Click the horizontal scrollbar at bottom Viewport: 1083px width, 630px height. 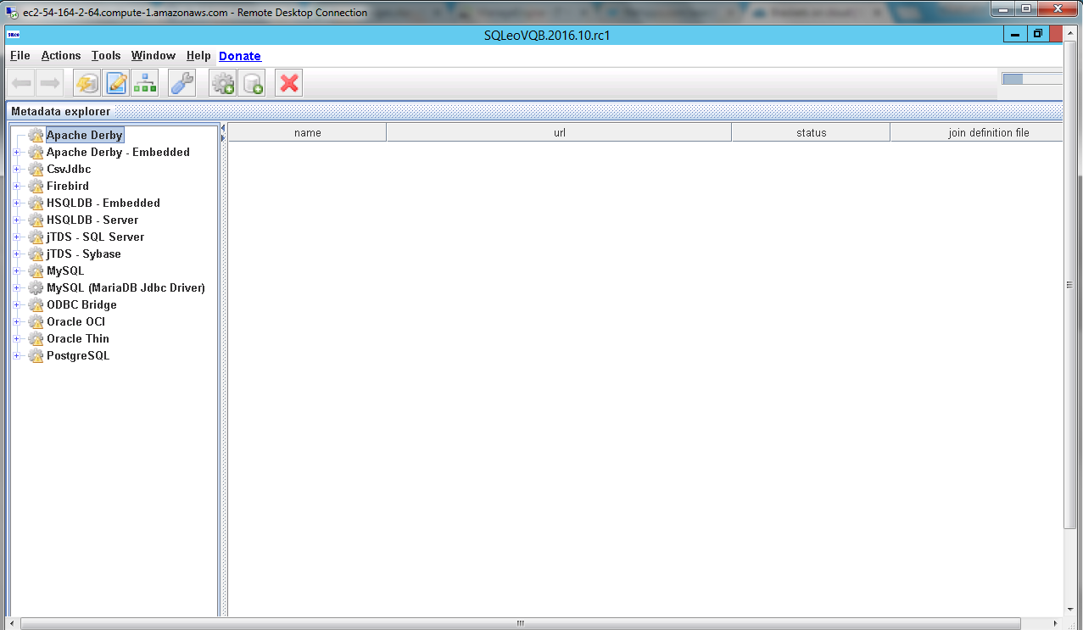click(521, 623)
